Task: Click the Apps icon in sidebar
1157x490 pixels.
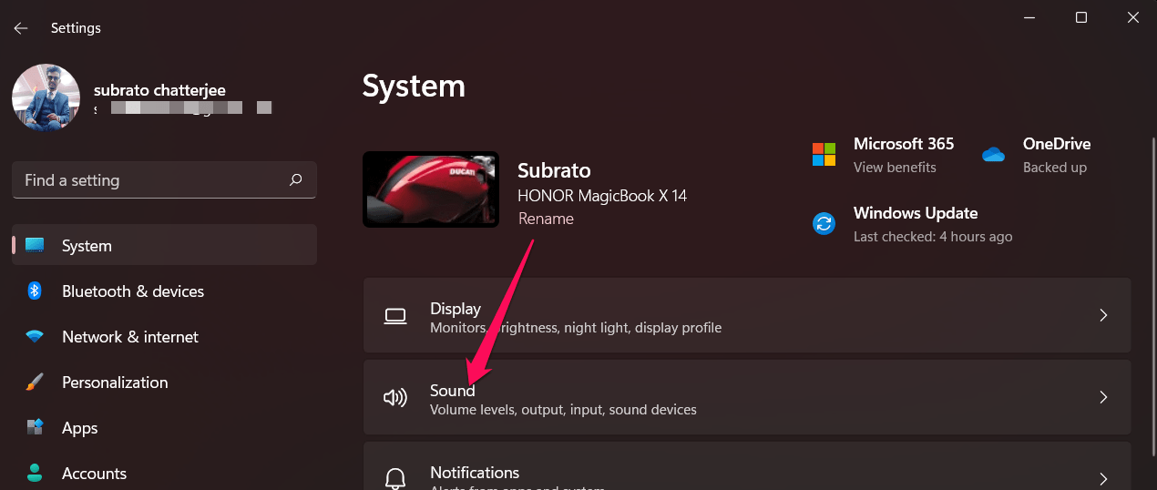Action: tap(35, 428)
